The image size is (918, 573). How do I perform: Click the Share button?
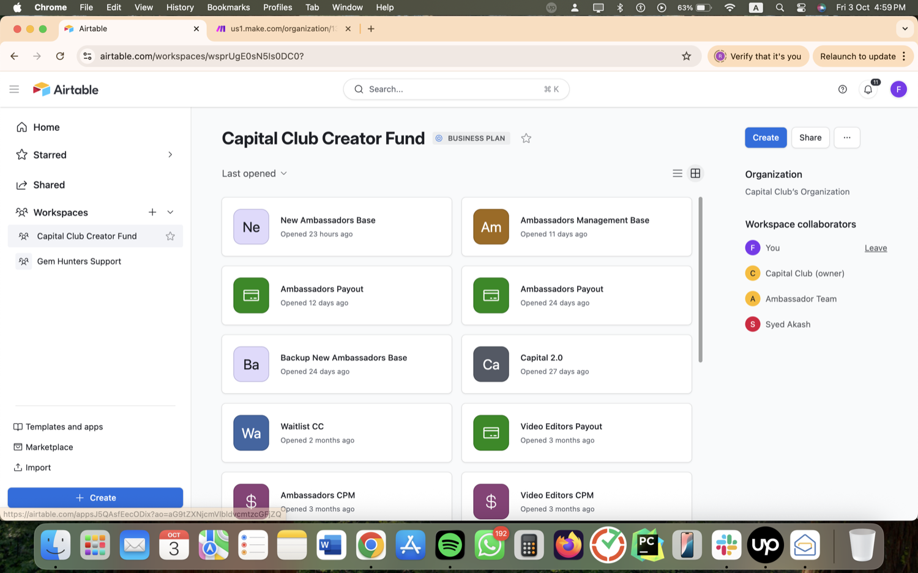tap(810, 138)
